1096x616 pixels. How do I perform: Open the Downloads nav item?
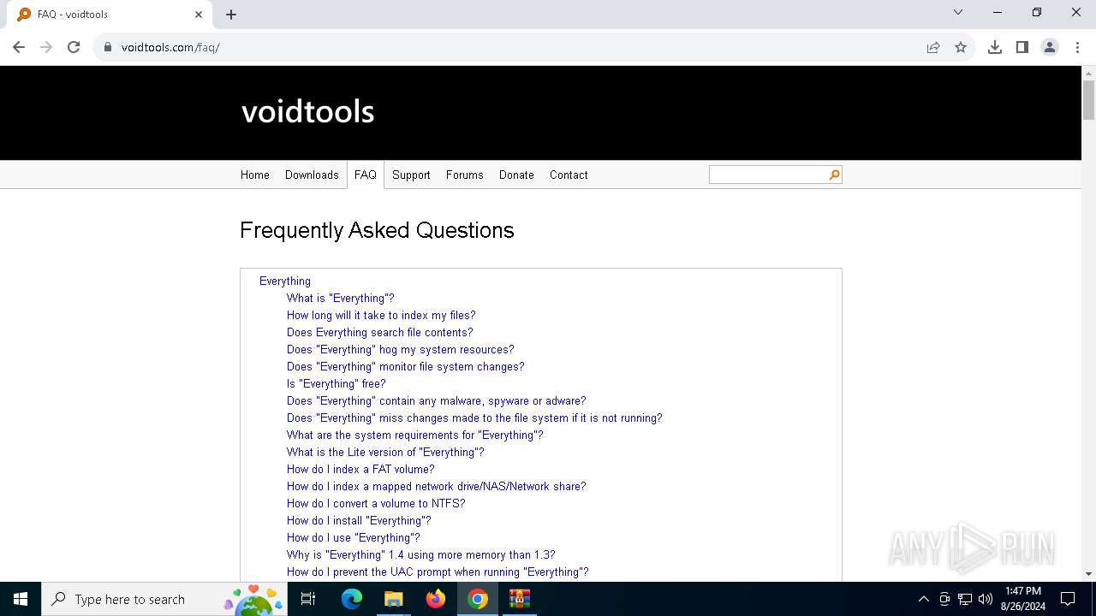[x=312, y=175]
